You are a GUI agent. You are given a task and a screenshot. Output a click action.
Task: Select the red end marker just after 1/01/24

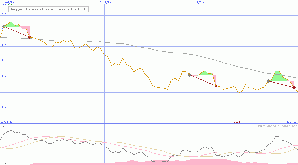[216, 86]
